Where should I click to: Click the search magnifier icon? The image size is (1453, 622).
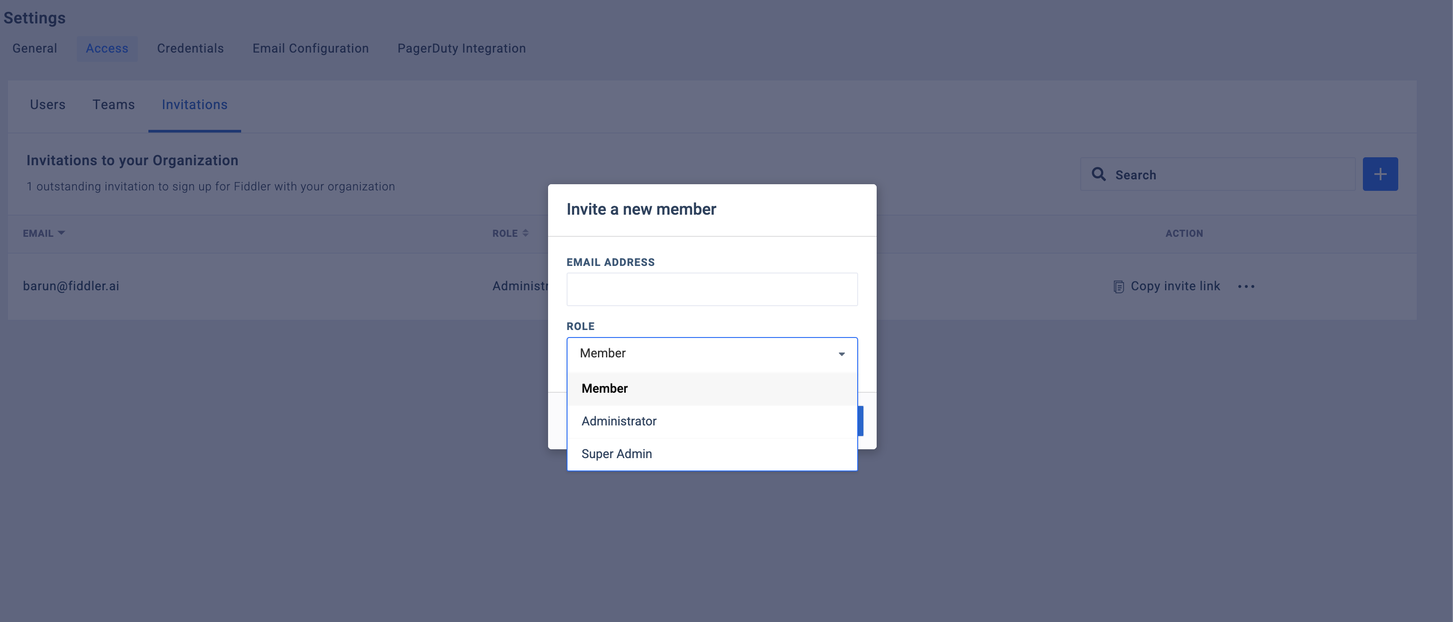[x=1097, y=174]
